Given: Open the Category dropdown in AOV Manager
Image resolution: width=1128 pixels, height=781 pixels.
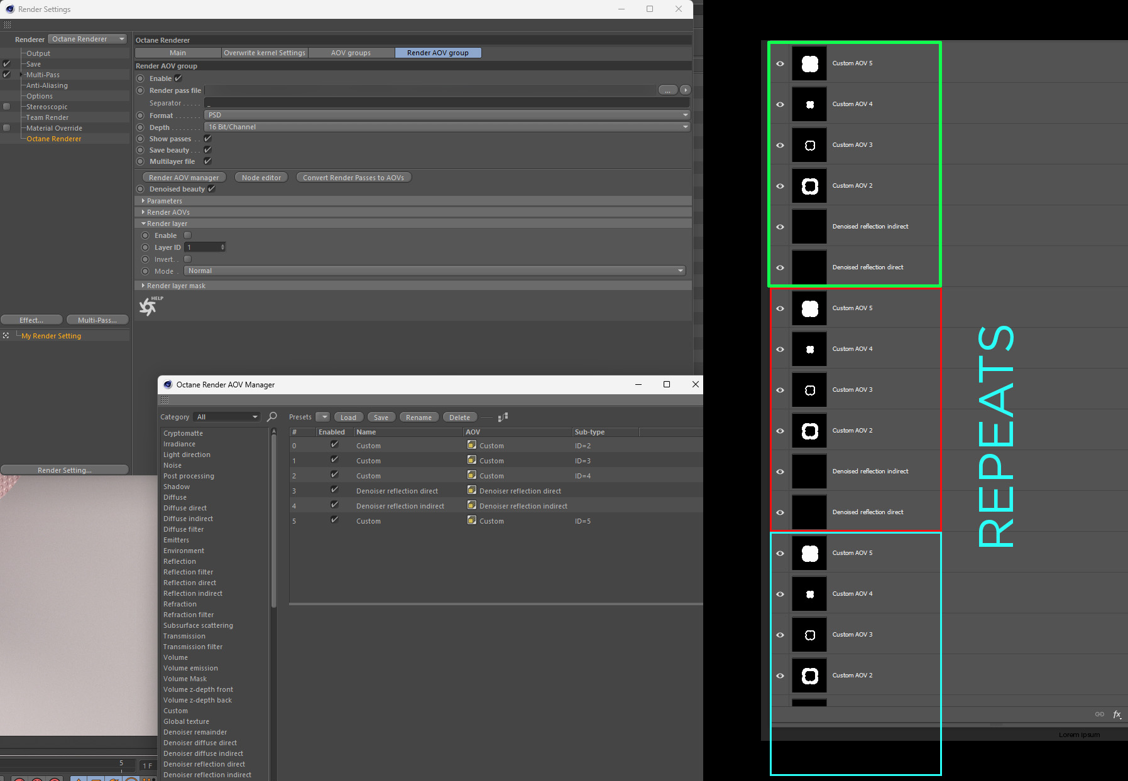Looking at the screenshot, I should click(227, 417).
